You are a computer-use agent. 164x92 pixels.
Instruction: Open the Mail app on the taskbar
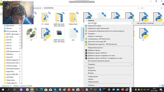point(50,90)
